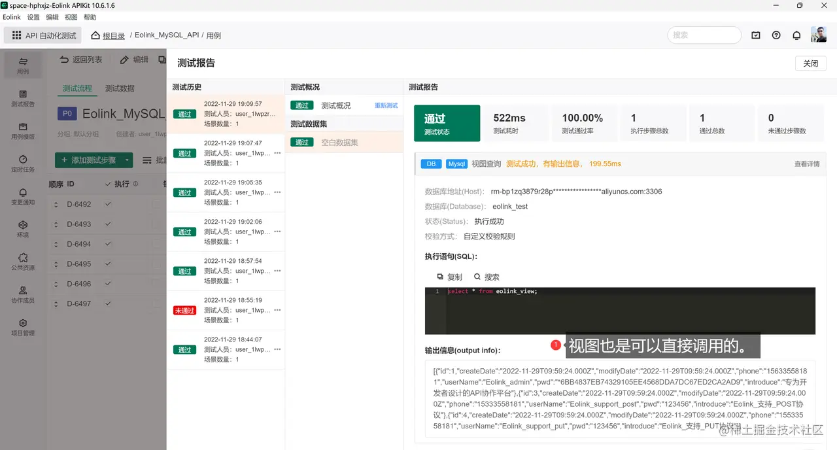The height and width of the screenshot is (450, 837).
Task: Open the 视图 menu
Action: coord(71,17)
